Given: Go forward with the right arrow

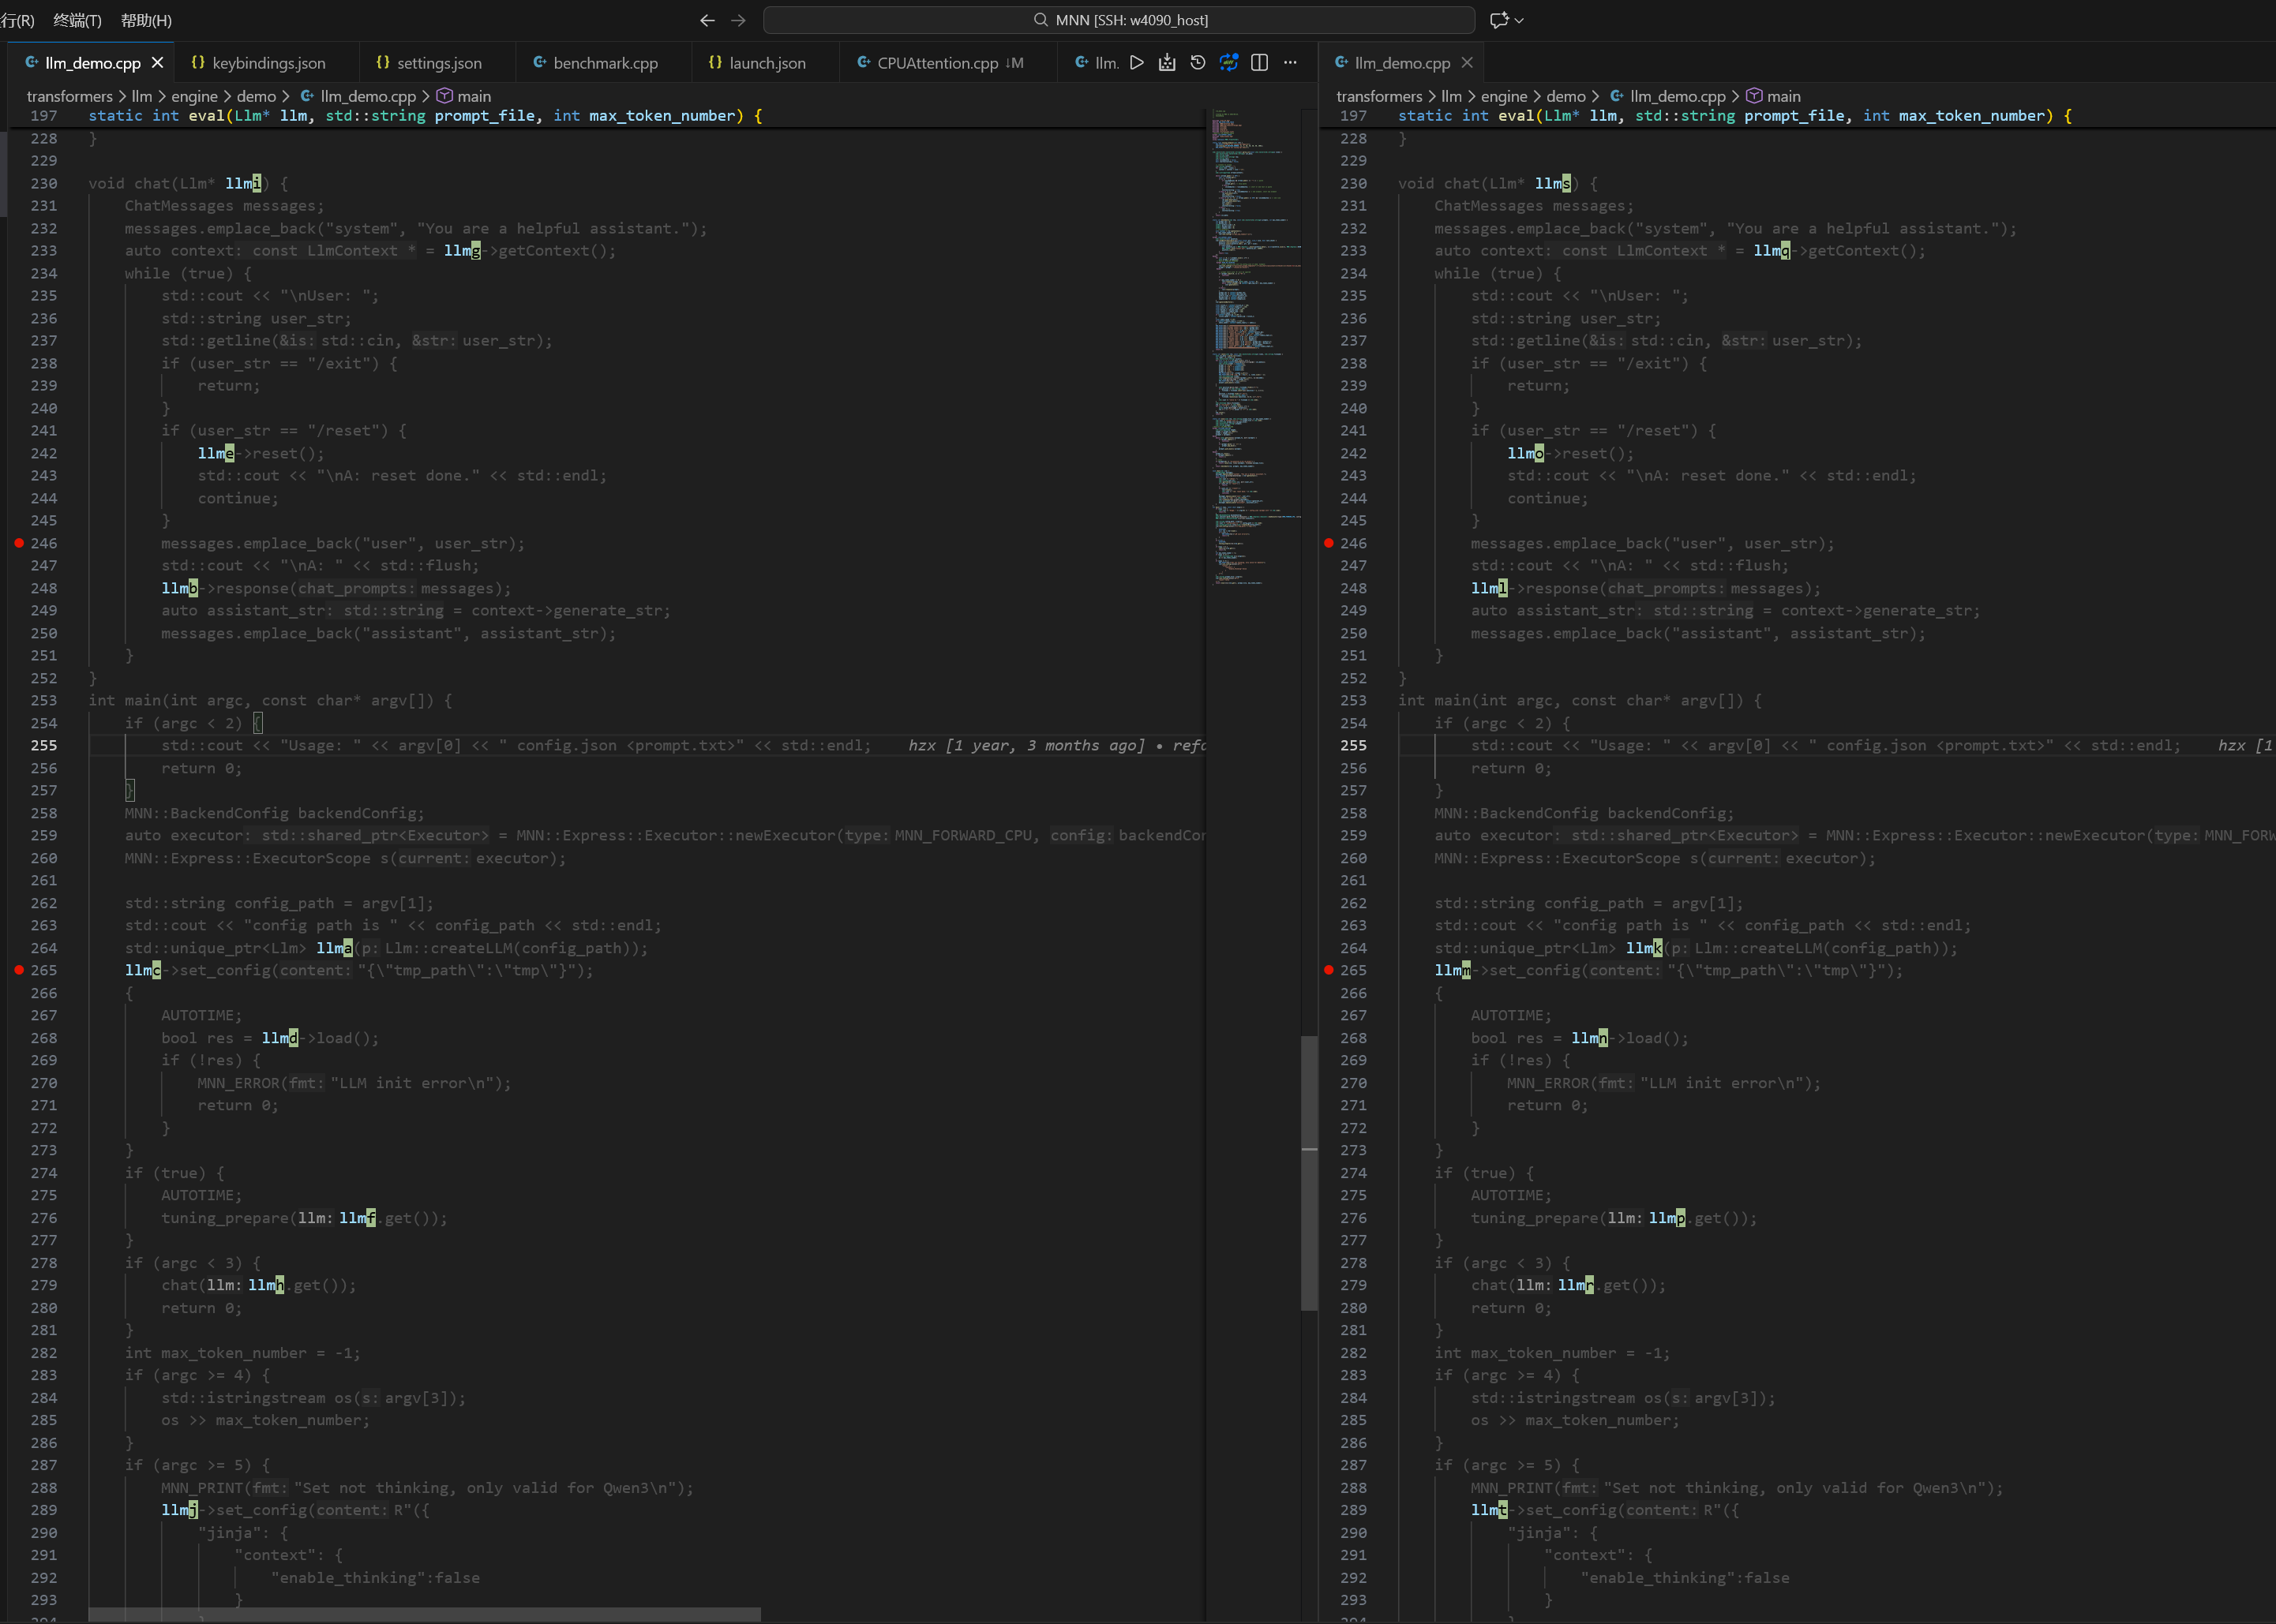Looking at the screenshot, I should pos(738,20).
